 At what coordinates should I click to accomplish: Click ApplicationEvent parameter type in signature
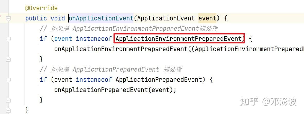click(x=166, y=18)
